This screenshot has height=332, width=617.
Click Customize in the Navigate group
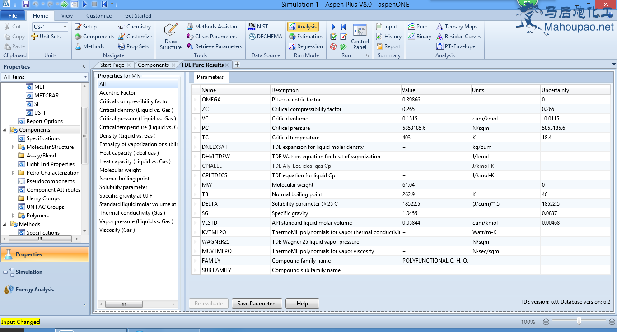click(x=135, y=37)
